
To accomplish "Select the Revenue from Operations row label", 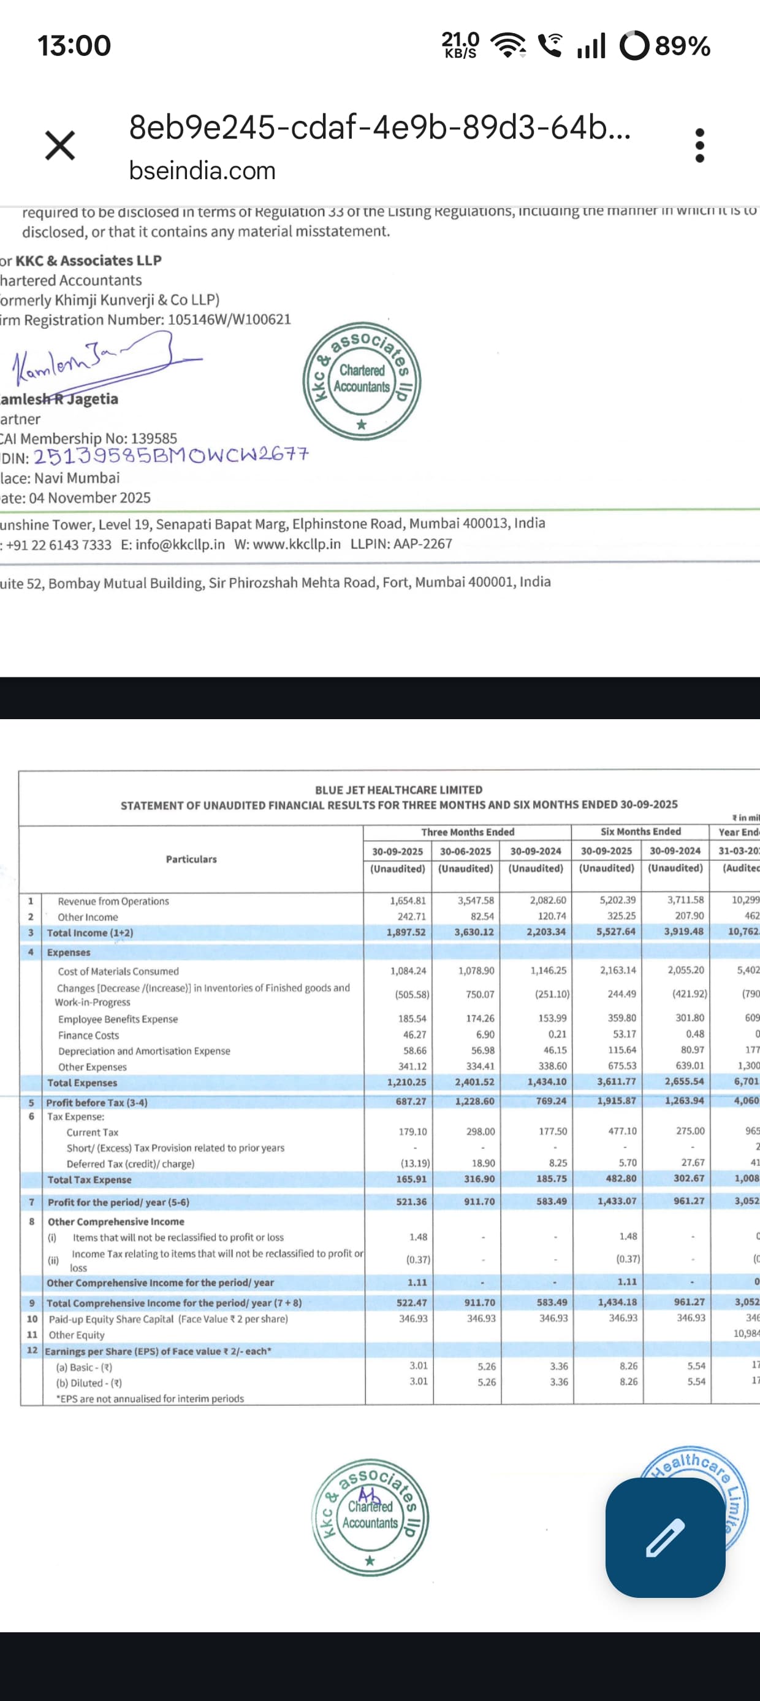I will 113,901.
